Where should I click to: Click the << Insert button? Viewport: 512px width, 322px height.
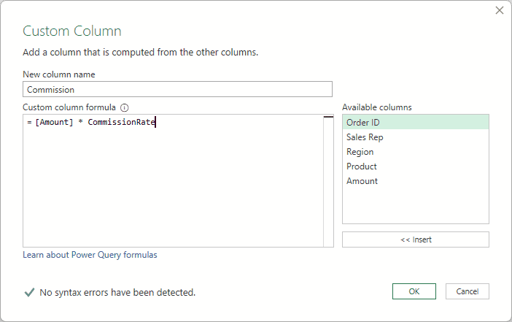[415, 239]
